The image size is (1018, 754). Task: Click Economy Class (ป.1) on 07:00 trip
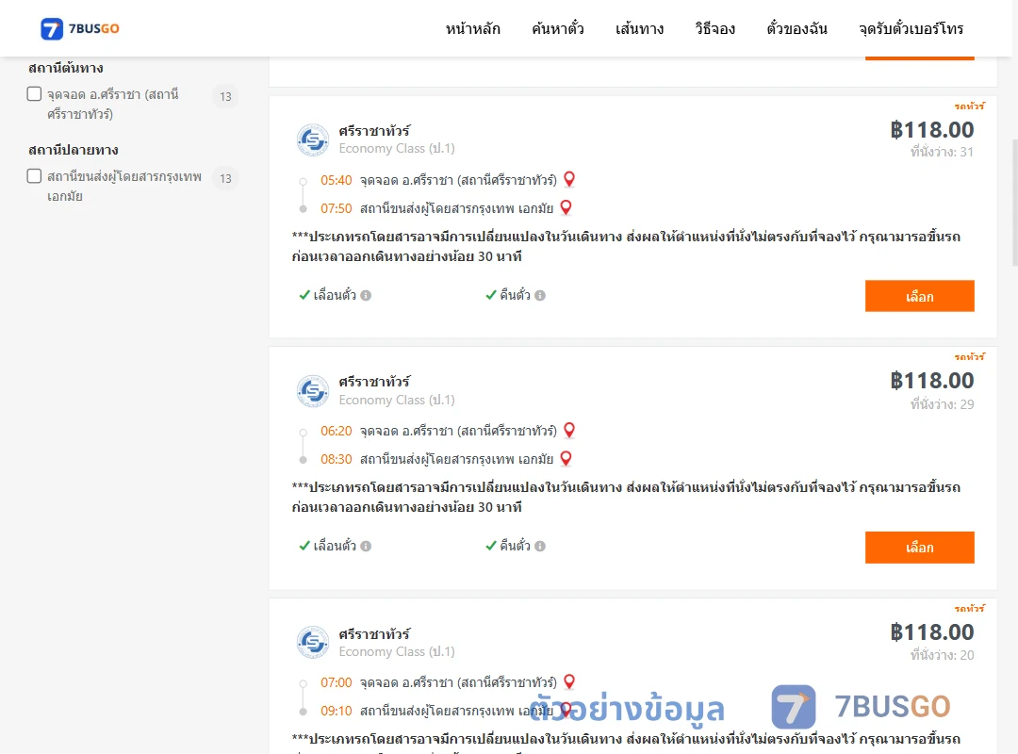[x=397, y=651]
